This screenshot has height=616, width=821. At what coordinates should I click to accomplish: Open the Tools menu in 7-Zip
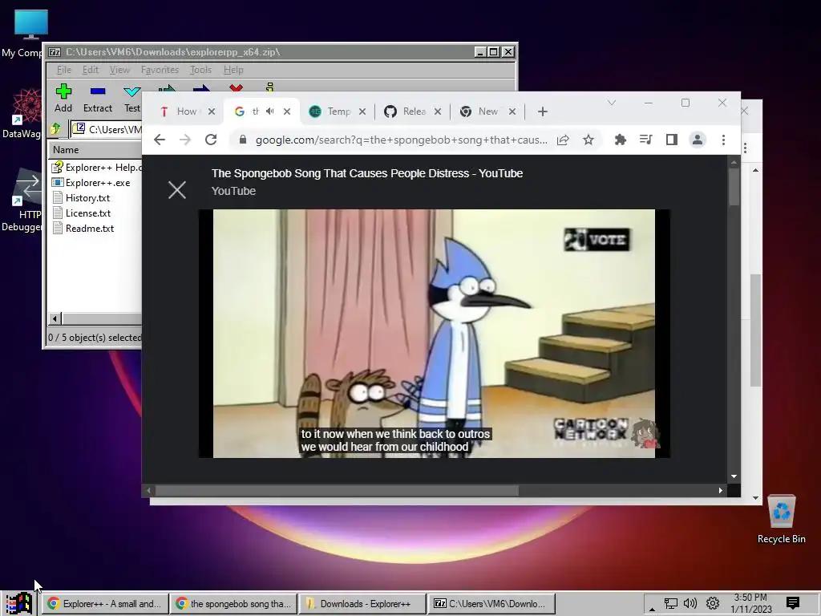click(200, 70)
